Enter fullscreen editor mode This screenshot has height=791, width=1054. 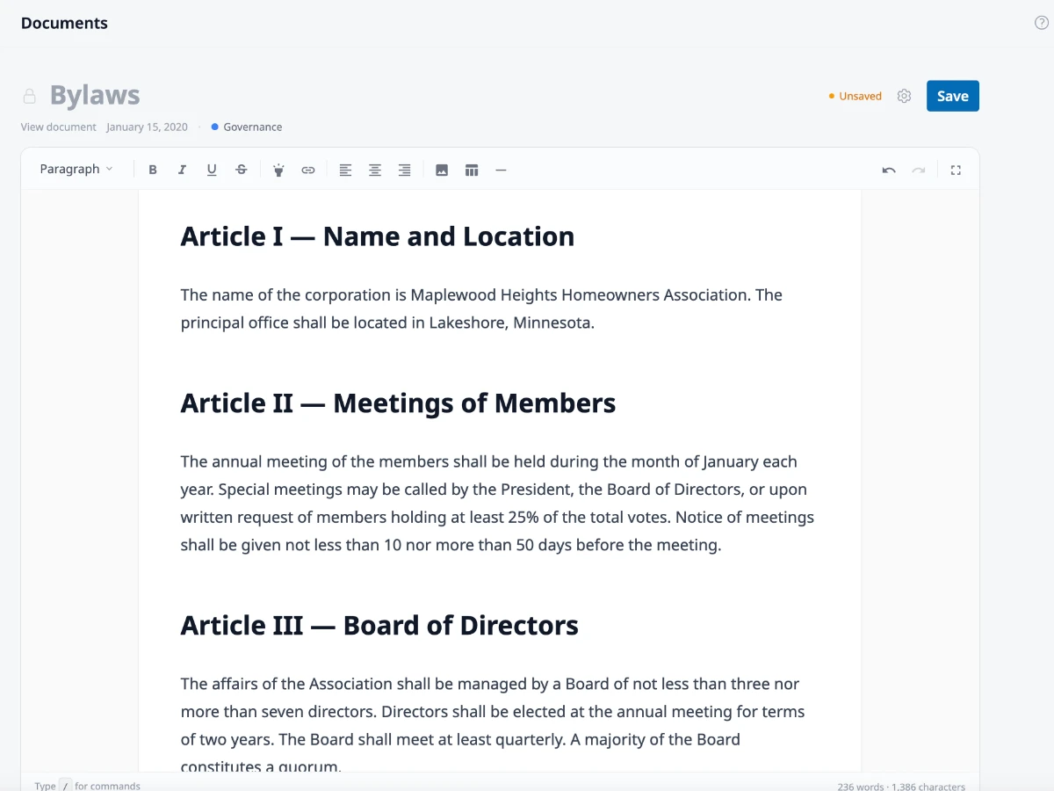[956, 170]
